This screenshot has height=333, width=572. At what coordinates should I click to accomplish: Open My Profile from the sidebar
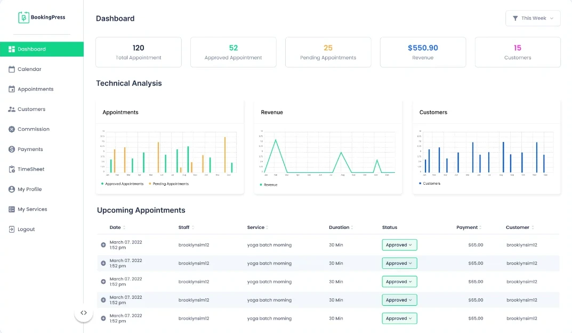(25, 189)
